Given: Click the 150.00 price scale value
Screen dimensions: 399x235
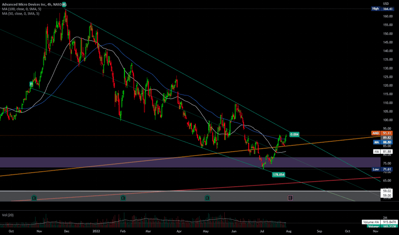Looking at the screenshot, I should (388, 33).
